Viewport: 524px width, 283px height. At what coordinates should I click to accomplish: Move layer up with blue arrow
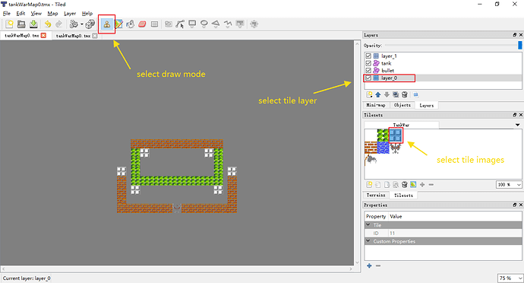[x=378, y=95]
